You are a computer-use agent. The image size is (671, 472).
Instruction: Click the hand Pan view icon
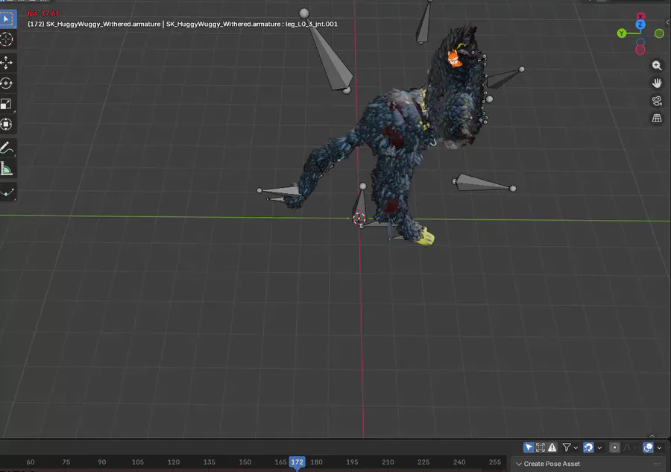[x=657, y=83]
